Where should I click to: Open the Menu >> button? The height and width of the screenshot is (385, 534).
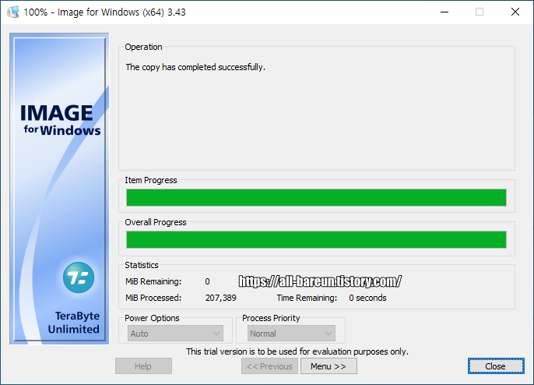328,366
